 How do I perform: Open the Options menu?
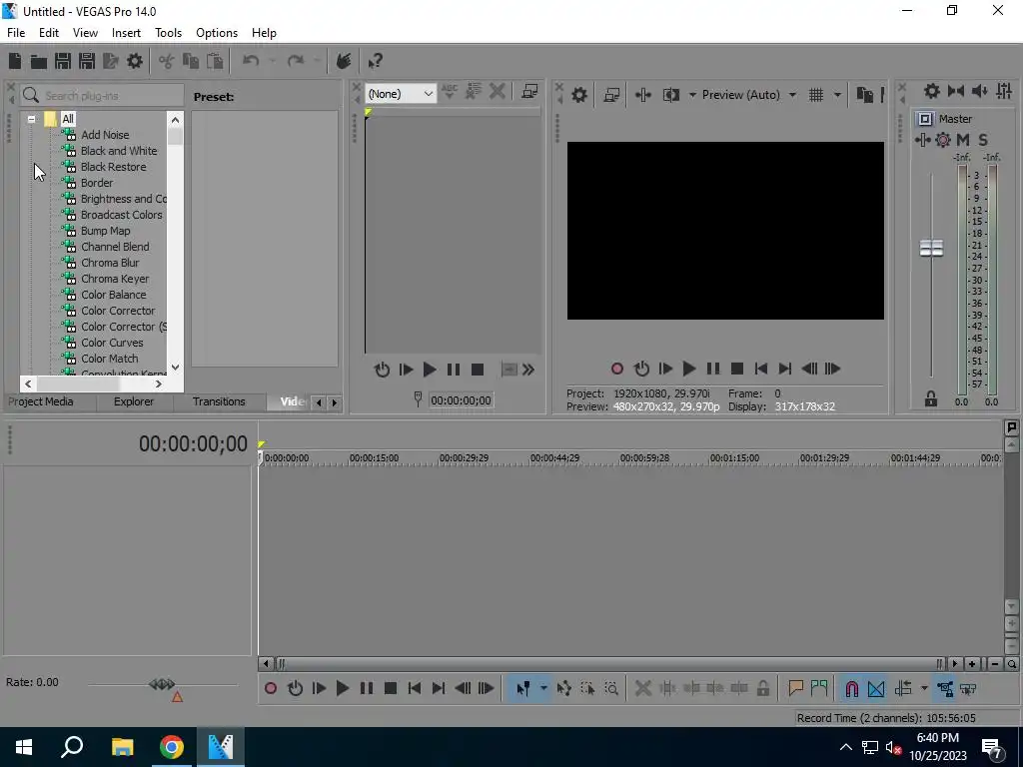[x=217, y=33]
